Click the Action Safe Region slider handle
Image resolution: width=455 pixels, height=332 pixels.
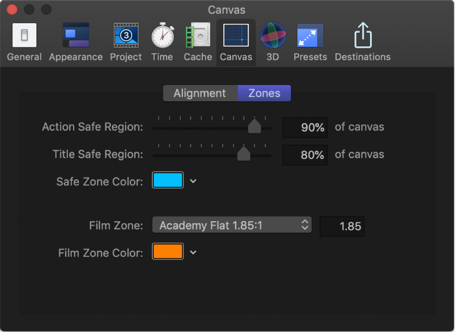coord(254,127)
